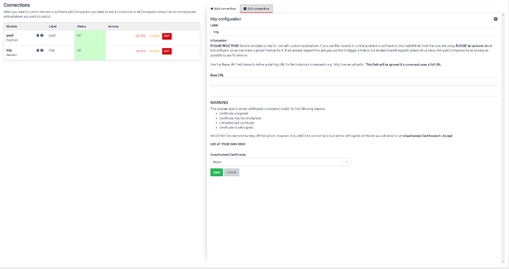The image size is (509, 269).
Task: Disable the http connection
Action: point(154,51)
